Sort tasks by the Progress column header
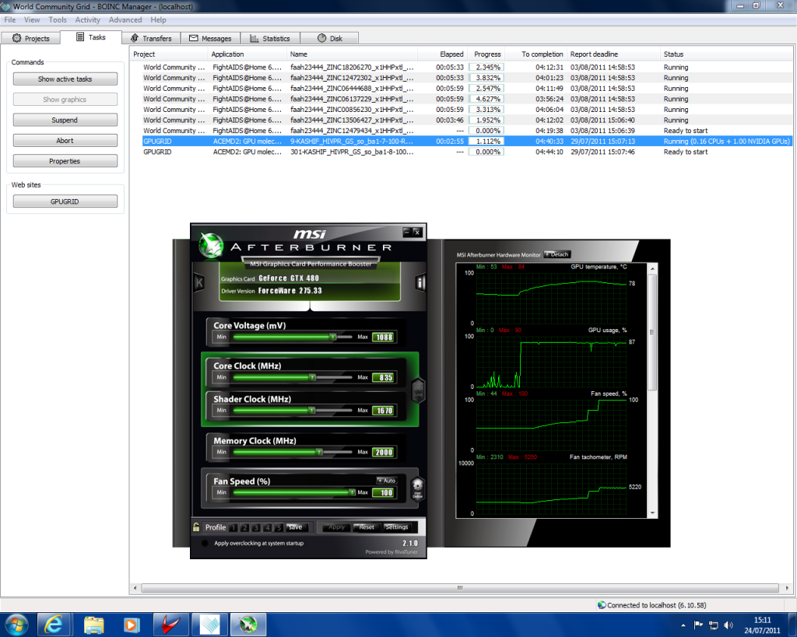The height and width of the screenshot is (637, 797). point(487,54)
